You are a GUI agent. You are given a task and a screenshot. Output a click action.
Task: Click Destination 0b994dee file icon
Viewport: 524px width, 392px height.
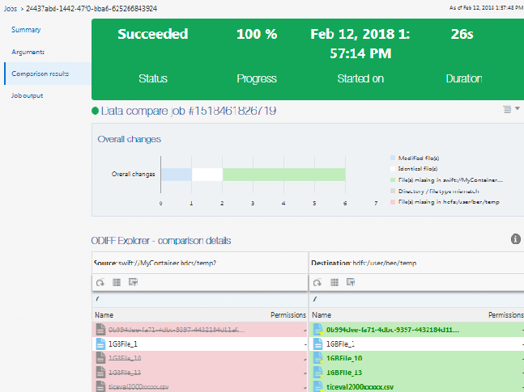(317, 330)
